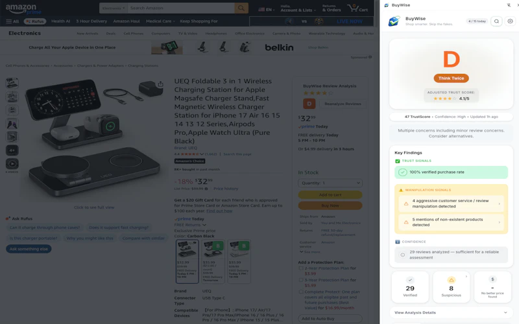Screen dimensions: 519x324
Task: Click Add to Auto Buy button
Action: pos(330,319)
